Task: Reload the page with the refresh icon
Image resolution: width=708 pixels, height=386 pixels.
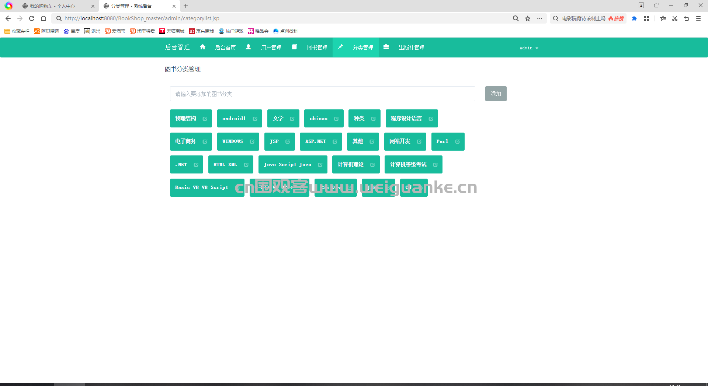Action: pyautogui.click(x=32, y=18)
